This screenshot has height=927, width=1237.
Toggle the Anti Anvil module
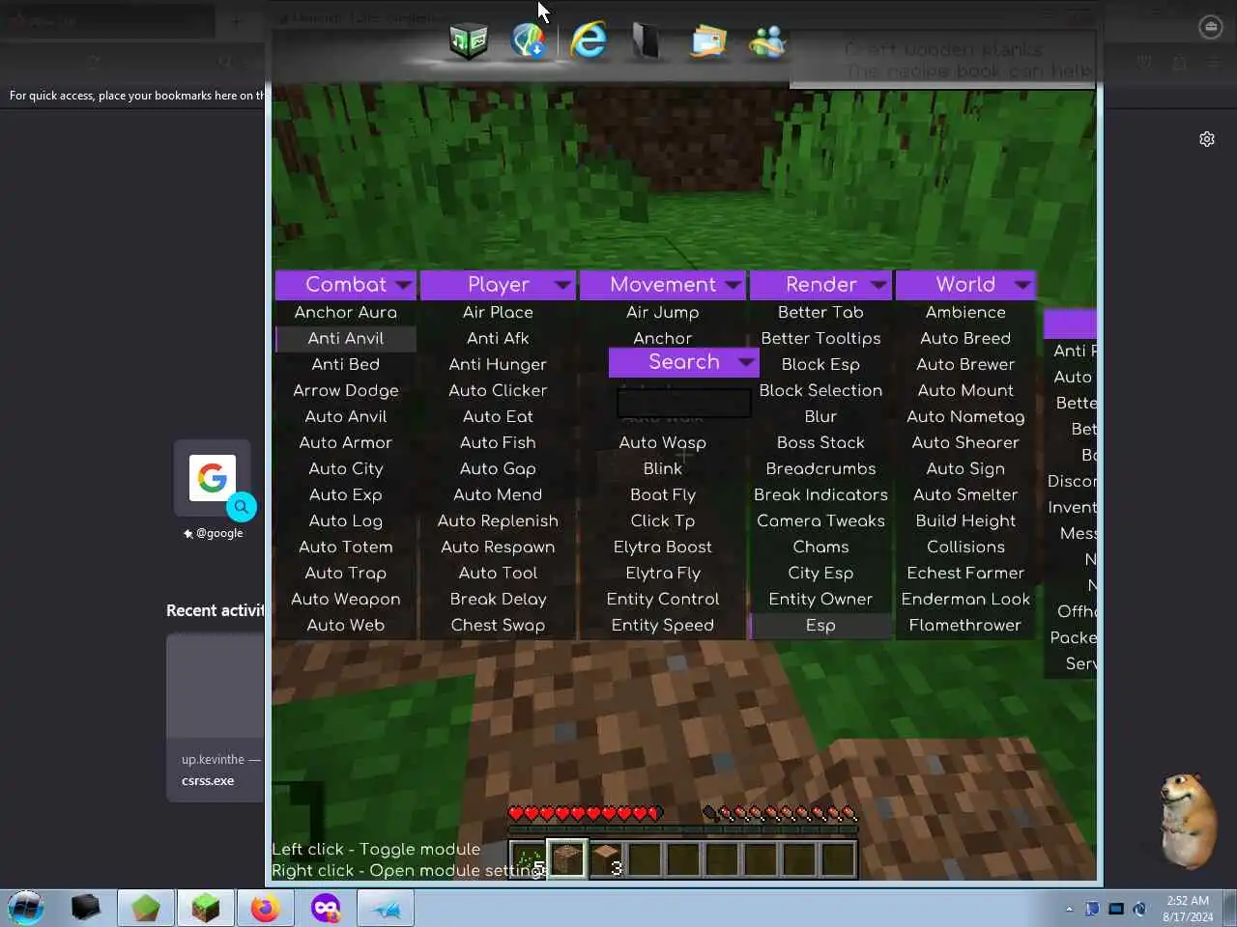[x=346, y=338]
